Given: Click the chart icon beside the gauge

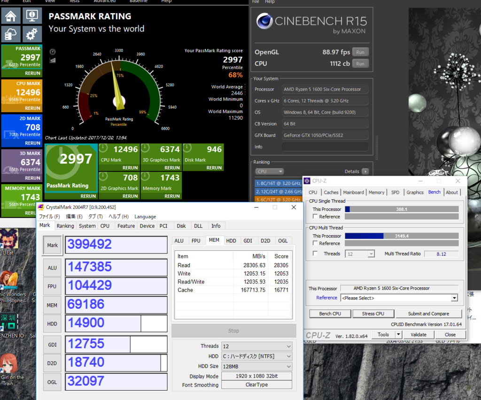Looking at the screenshot, I should (53, 60).
